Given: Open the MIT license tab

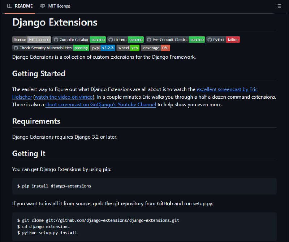Looking at the screenshot, I should tap(55, 6).
